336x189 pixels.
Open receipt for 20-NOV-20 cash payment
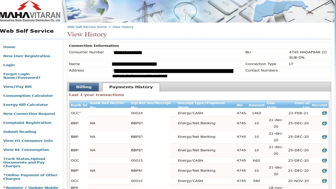324,181
